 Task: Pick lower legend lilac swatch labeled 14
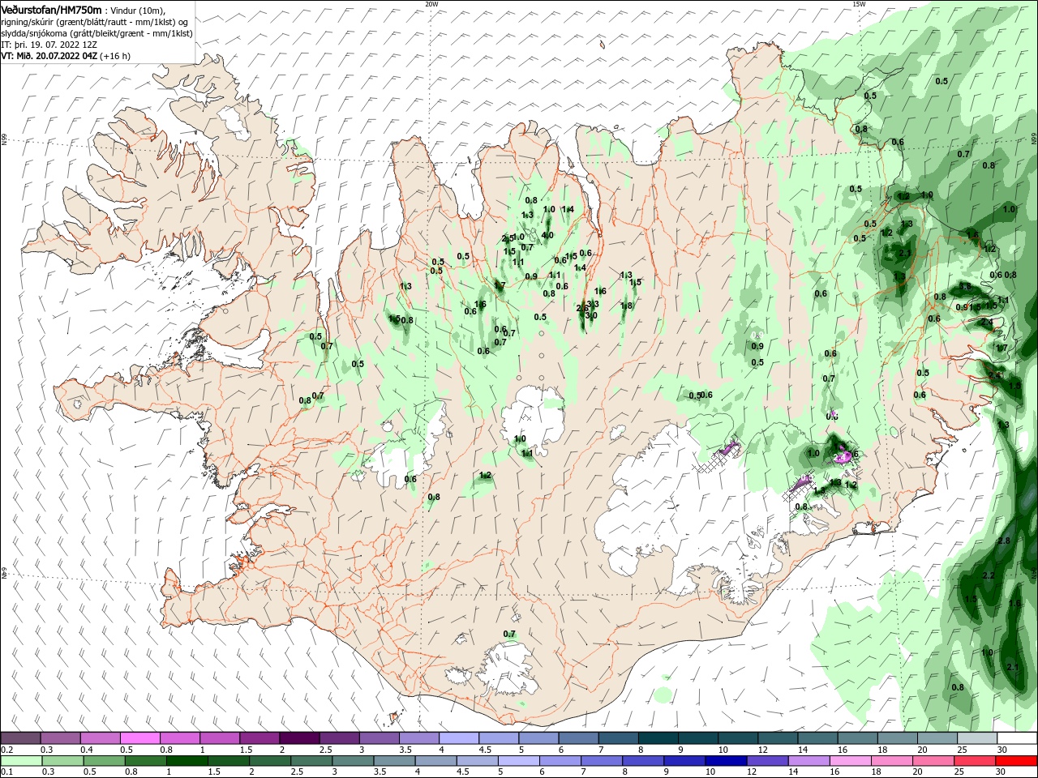[809, 761]
